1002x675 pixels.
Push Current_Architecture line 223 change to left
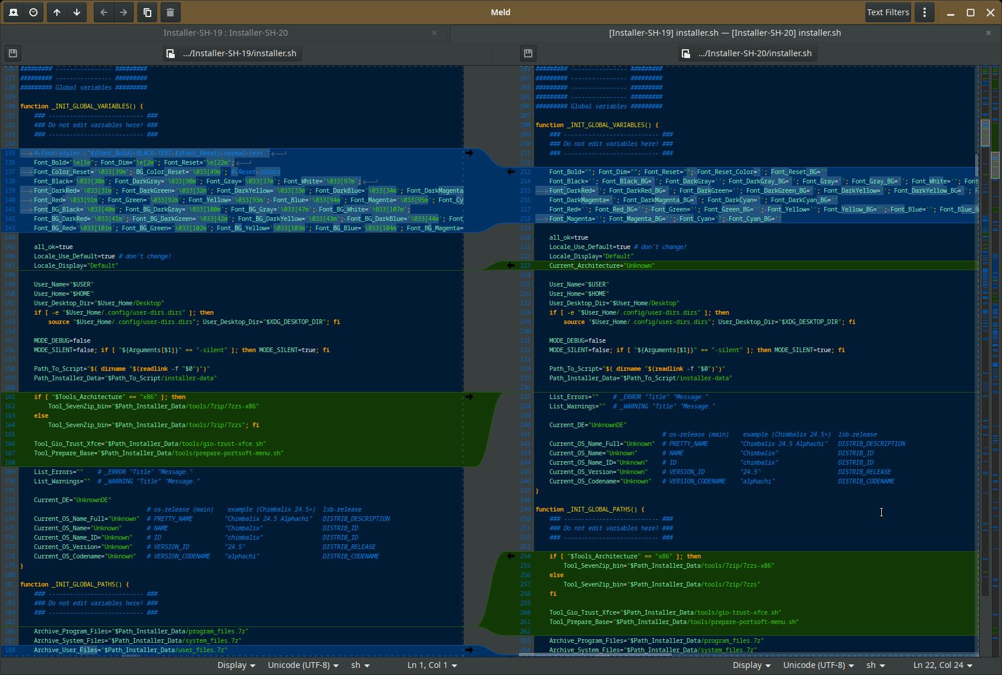tap(511, 265)
